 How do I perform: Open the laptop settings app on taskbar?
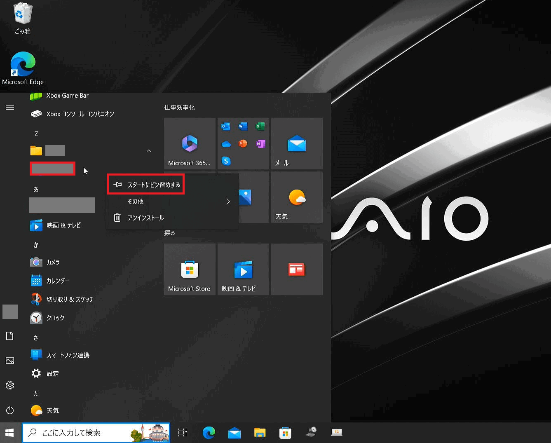click(x=311, y=433)
